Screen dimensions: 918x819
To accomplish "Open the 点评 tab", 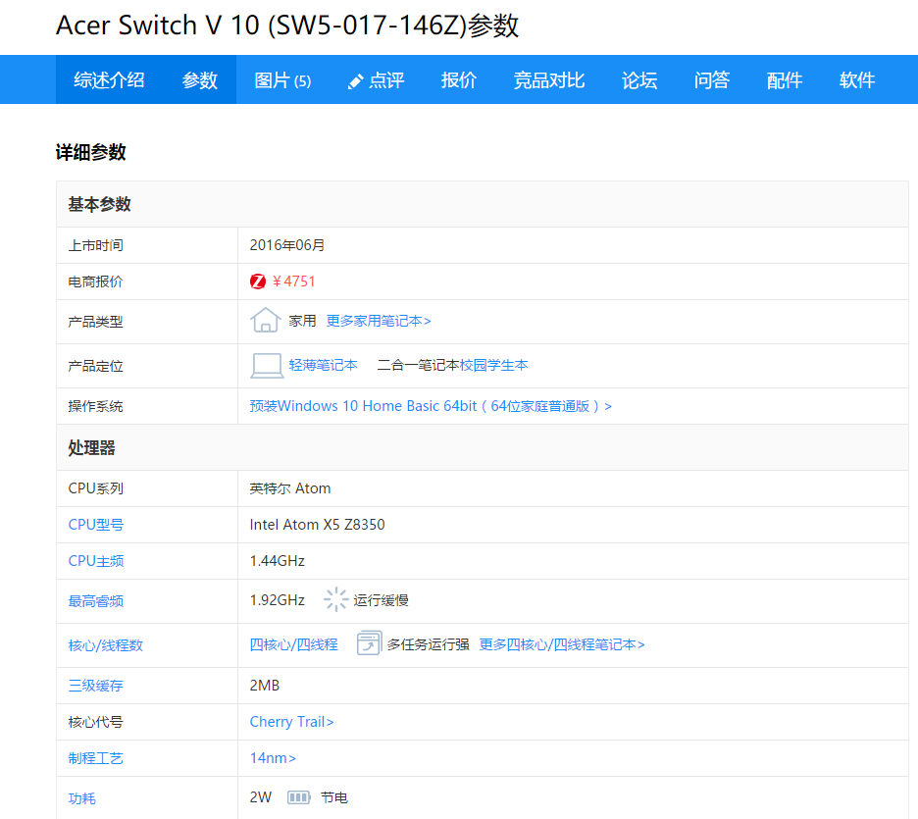I will (376, 79).
